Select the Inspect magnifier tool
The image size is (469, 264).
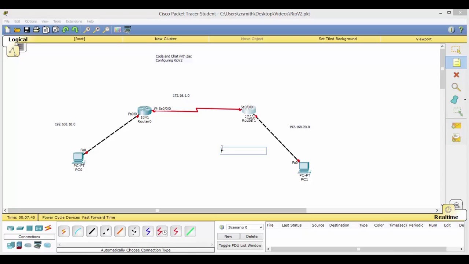pyautogui.click(x=456, y=87)
